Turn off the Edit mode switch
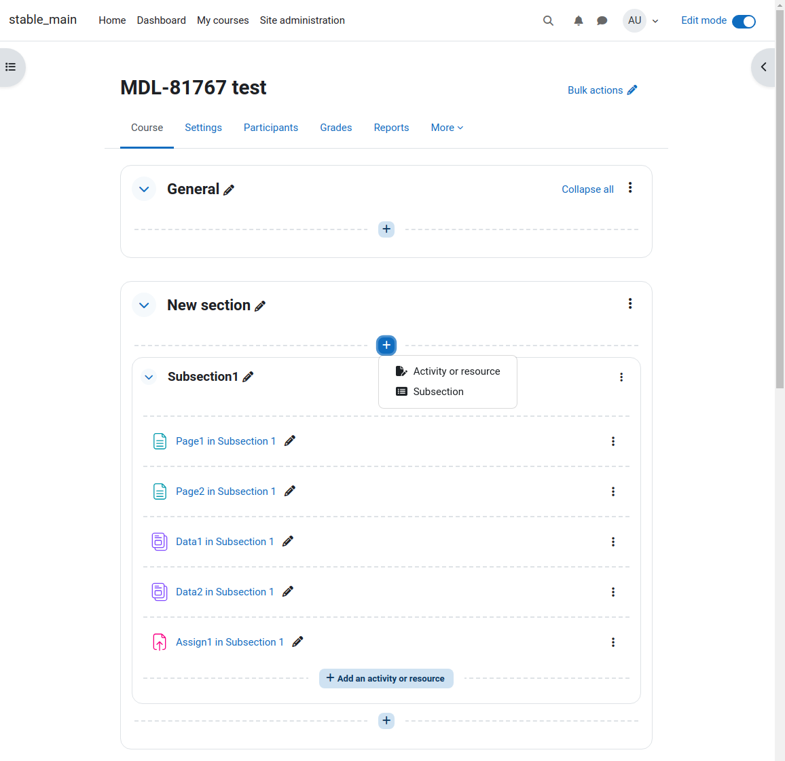The height and width of the screenshot is (761, 785). pos(744,22)
